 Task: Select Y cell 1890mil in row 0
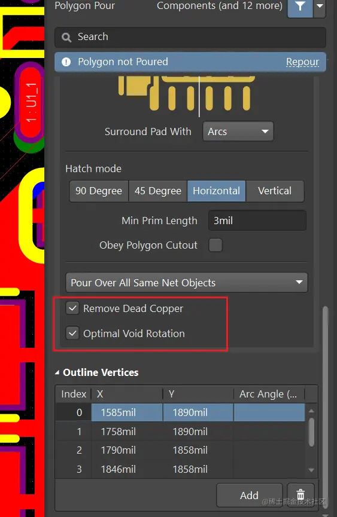click(x=198, y=412)
